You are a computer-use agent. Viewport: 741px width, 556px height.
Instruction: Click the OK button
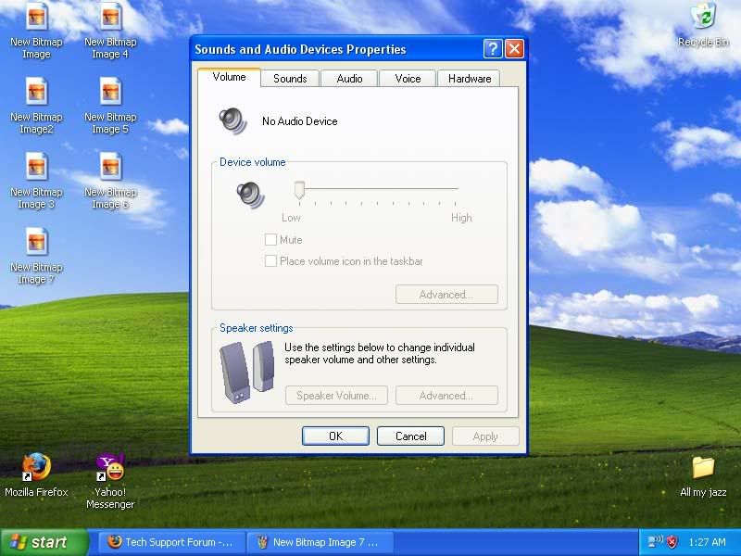[x=335, y=436]
